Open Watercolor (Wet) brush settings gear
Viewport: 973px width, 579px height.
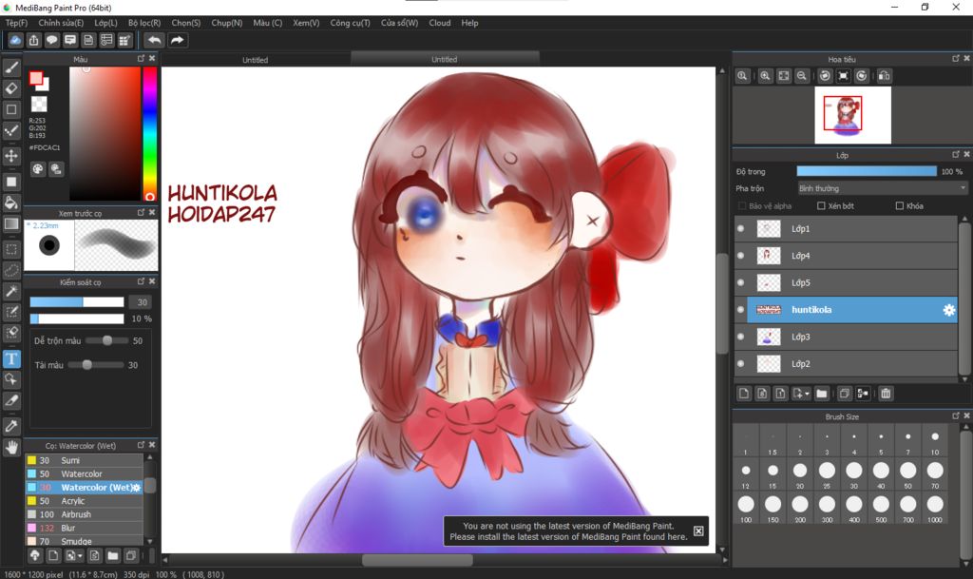[x=137, y=488]
